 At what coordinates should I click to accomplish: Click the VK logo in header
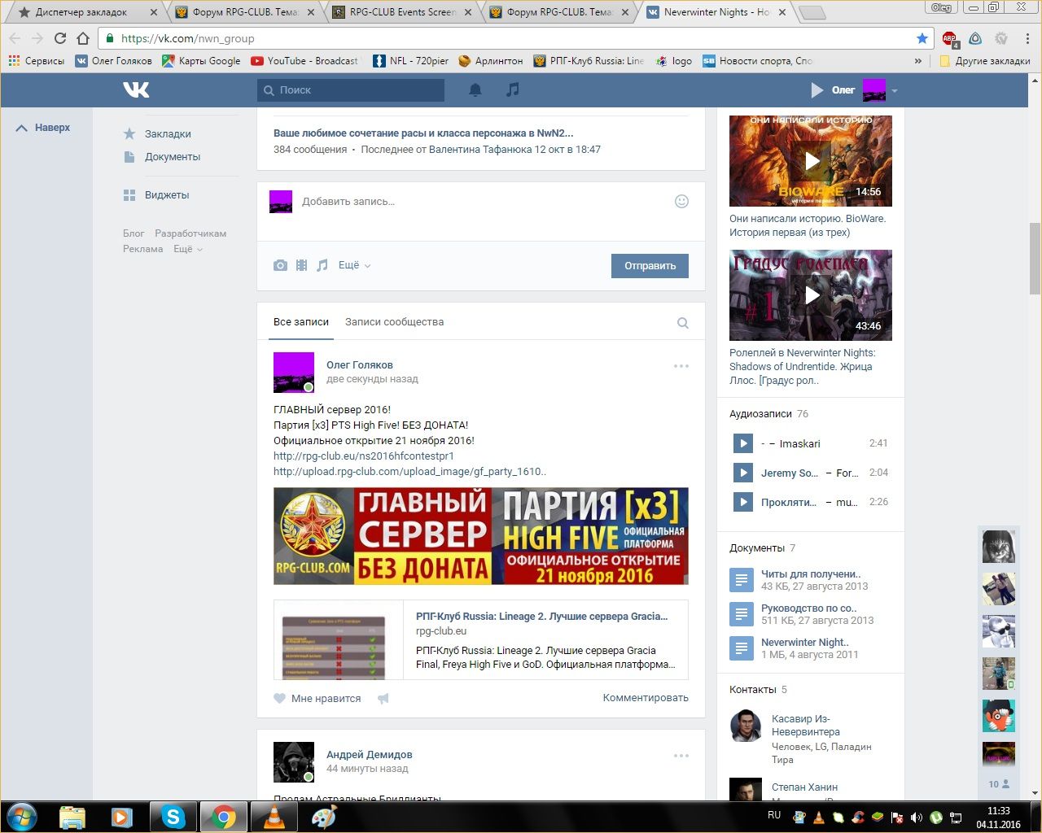click(x=136, y=89)
